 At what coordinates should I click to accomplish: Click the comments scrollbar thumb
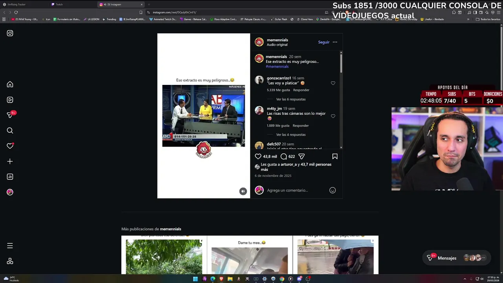(341, 63)
